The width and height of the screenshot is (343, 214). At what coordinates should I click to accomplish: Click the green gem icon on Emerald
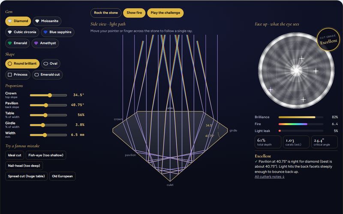tap(10, 43)
